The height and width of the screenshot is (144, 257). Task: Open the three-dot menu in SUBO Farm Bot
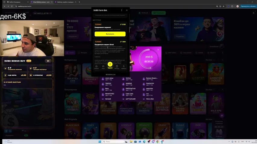[121, 10]
